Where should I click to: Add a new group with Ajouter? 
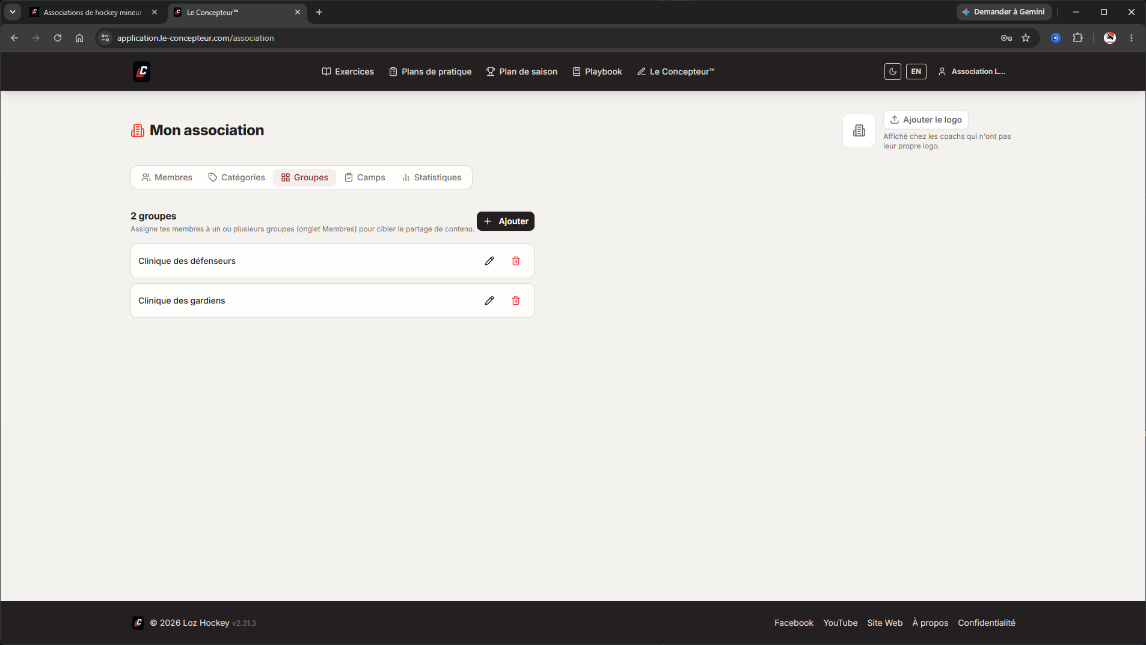(x=506, y=221)
